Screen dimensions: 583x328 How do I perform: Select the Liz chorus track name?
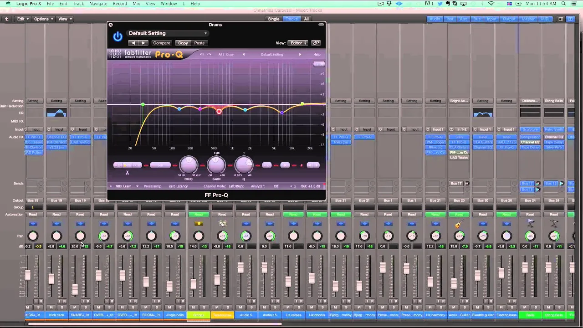[x=317, y=315]
